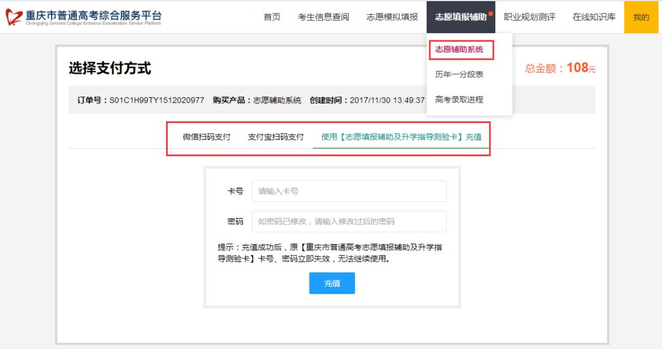Switch to the 支付宝扫码支付 tab

point(275,137)
